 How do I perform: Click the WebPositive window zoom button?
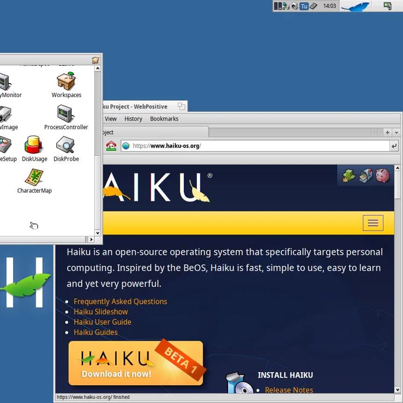(181, 106)
